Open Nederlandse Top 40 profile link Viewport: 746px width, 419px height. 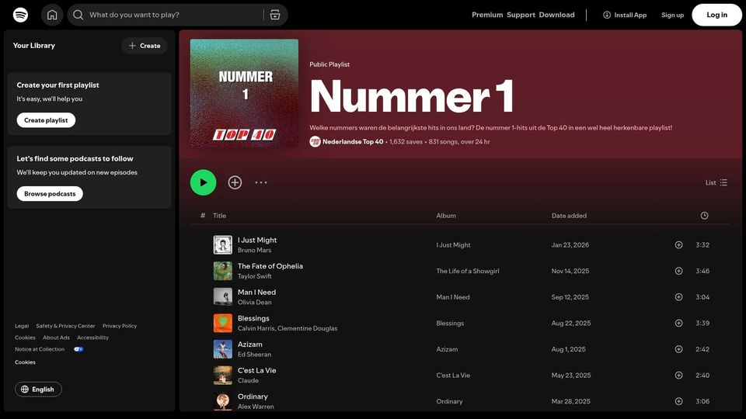353,141
